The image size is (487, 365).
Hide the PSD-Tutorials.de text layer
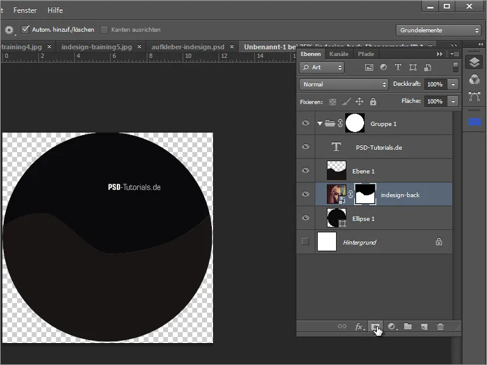306,147
